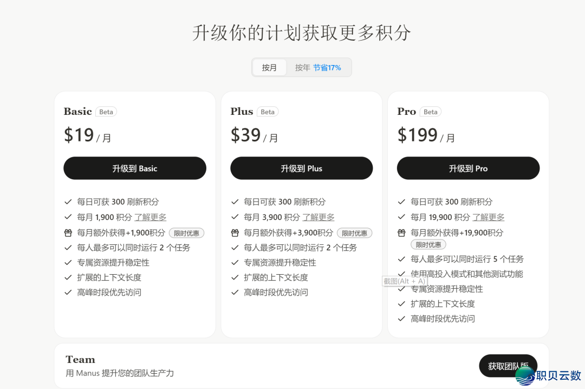This screenshot has width=585, height=389.
Task: Click 升级到 Plus button
Action: click(x=301, y=168)
